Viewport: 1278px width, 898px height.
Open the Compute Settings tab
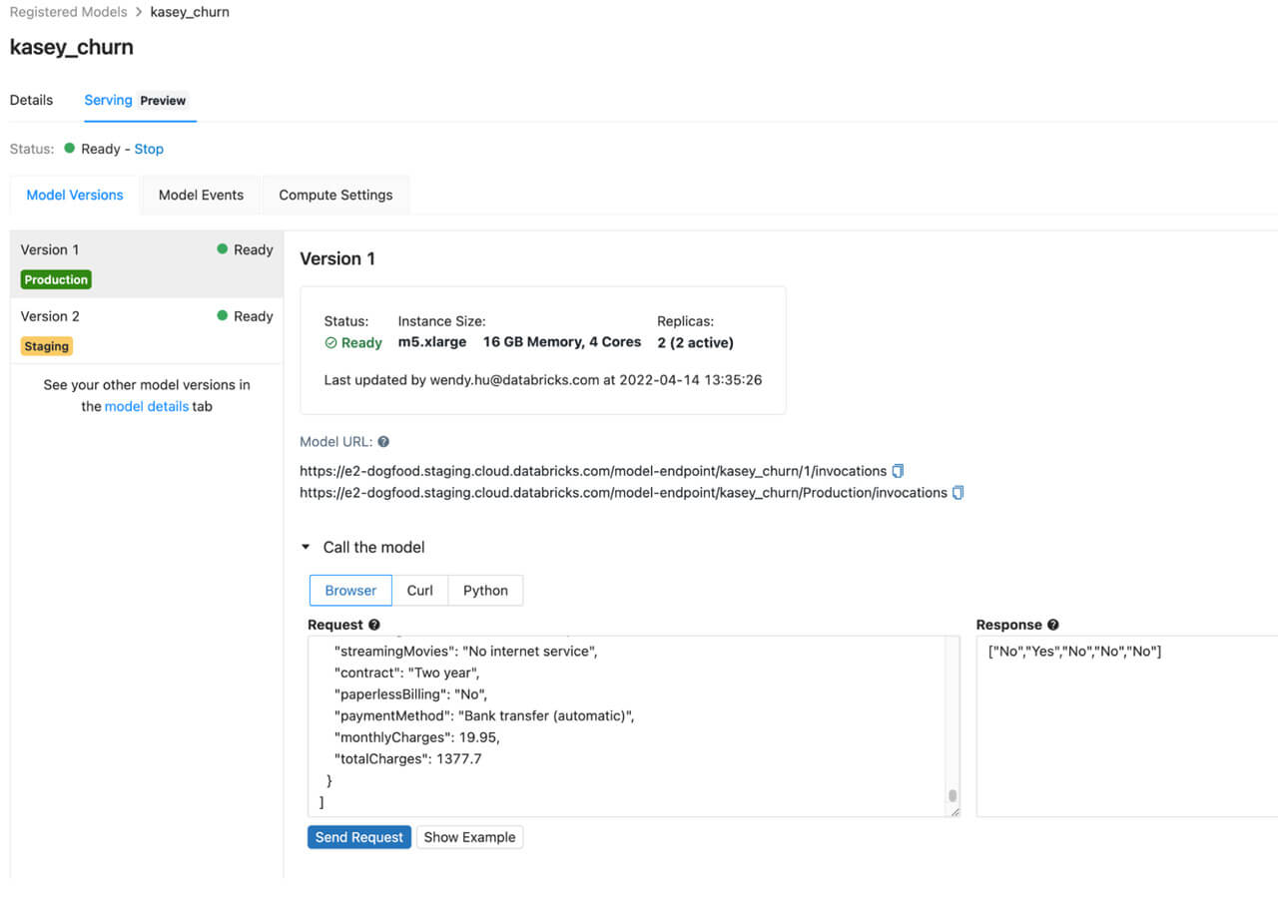click(335, 196)
